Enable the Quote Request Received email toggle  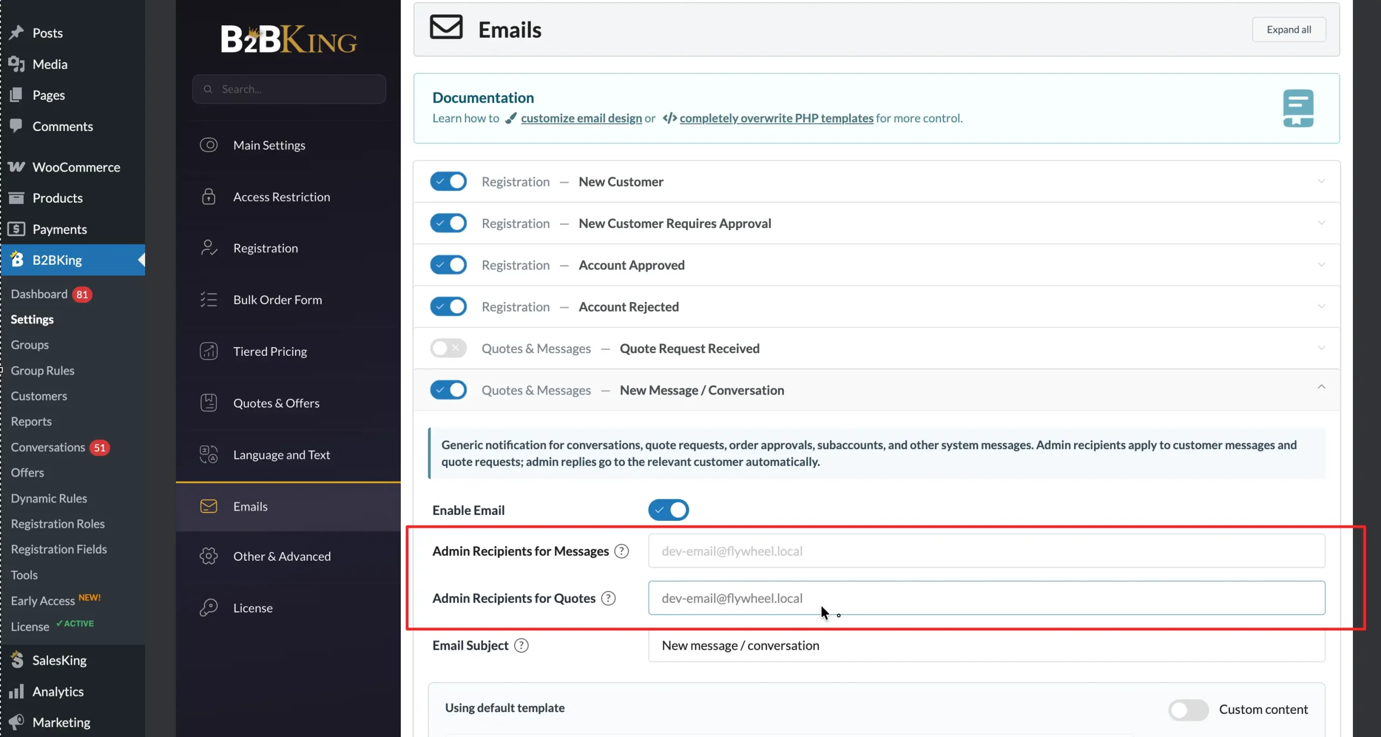[x=448, y=348]
